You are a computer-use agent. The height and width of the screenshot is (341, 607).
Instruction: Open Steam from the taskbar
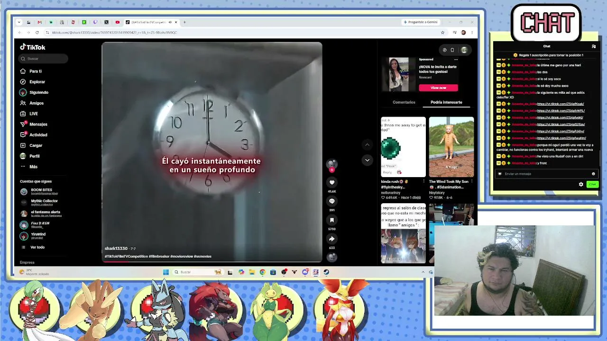pos(326,272)
